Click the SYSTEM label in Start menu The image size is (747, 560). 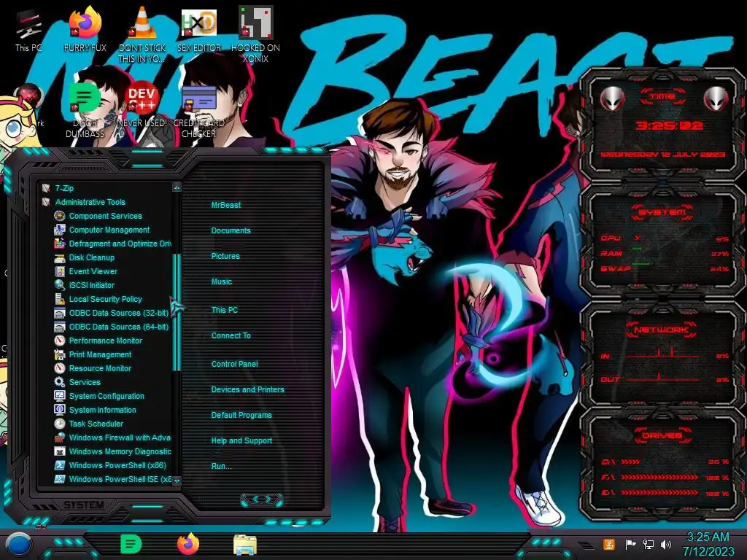tap(84, 505)
